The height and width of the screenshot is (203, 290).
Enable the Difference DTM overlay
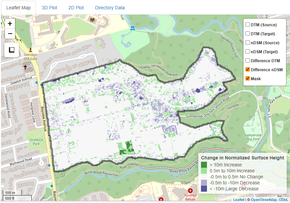(x=247, y=61)
